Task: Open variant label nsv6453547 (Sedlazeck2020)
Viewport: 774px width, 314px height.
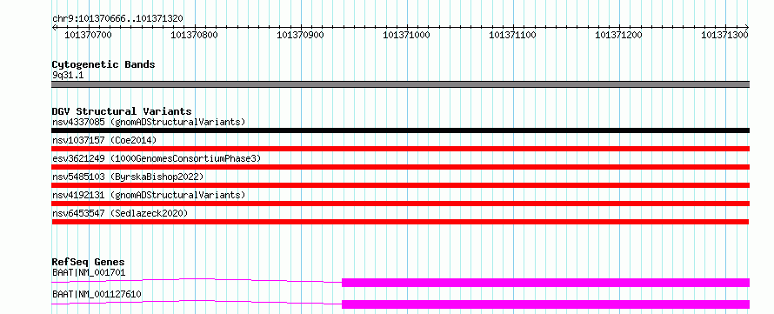Action: tap(120, 213)
